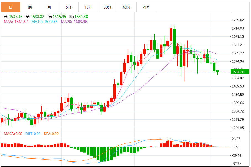Switch to the 5分 interval tab
This screenshot has width=251, height=167.
(x=69, y=7)
